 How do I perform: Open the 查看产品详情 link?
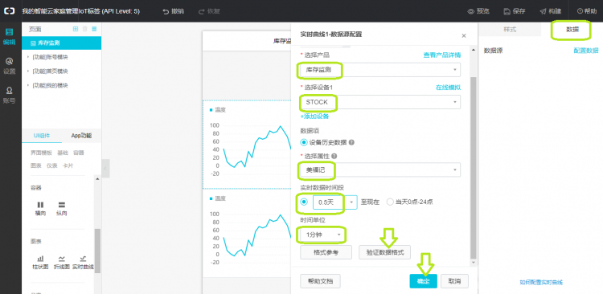(442, 55)
